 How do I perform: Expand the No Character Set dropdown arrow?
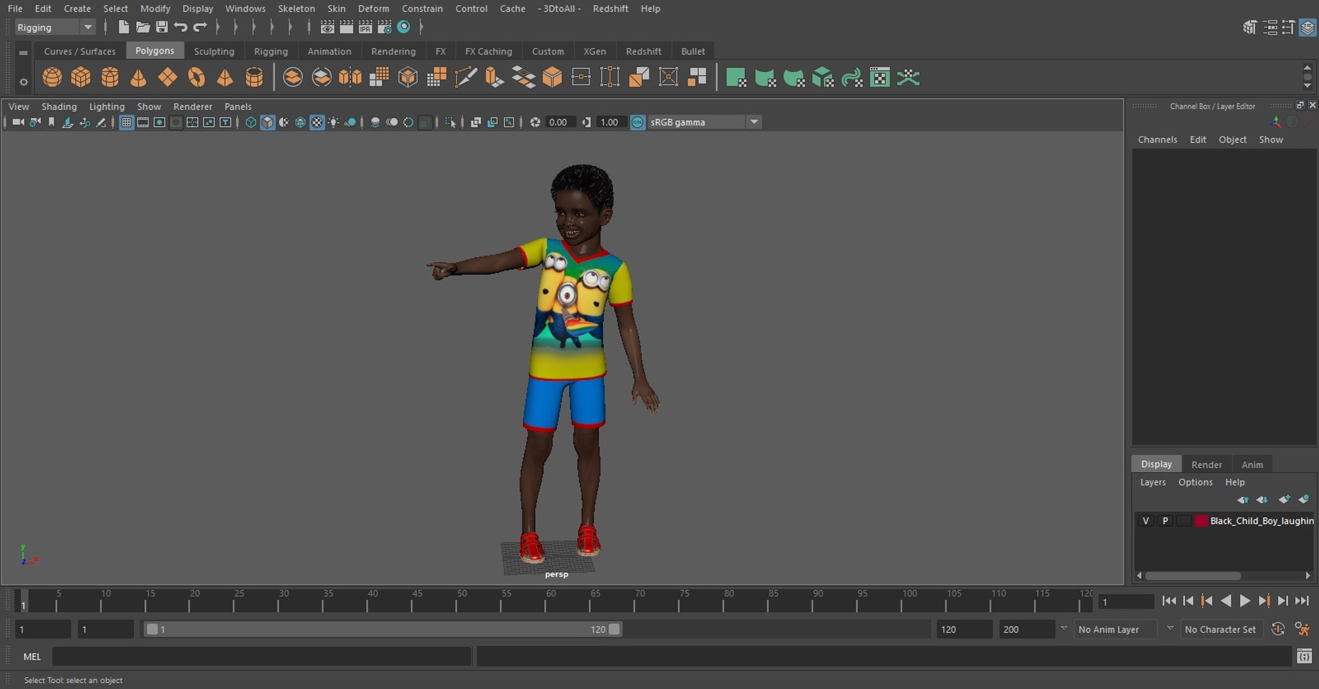[1171, 629]
